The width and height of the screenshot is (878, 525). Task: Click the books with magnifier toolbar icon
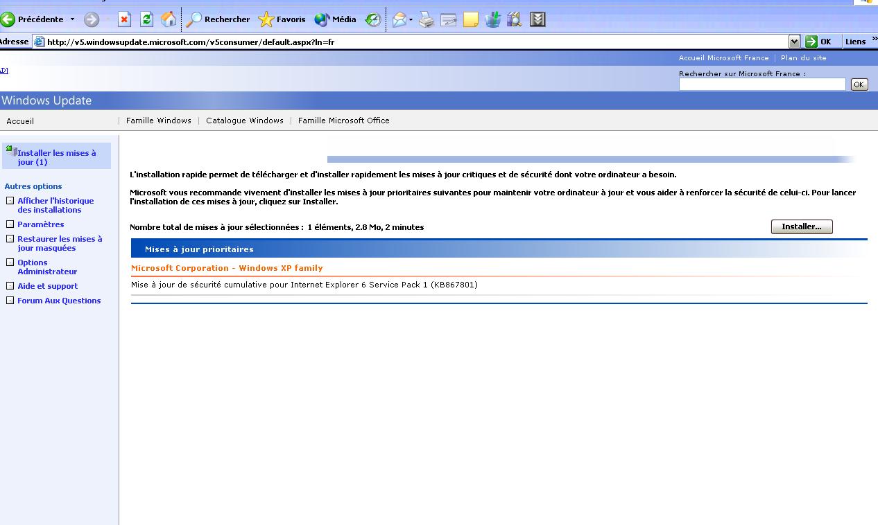[514, 19]
